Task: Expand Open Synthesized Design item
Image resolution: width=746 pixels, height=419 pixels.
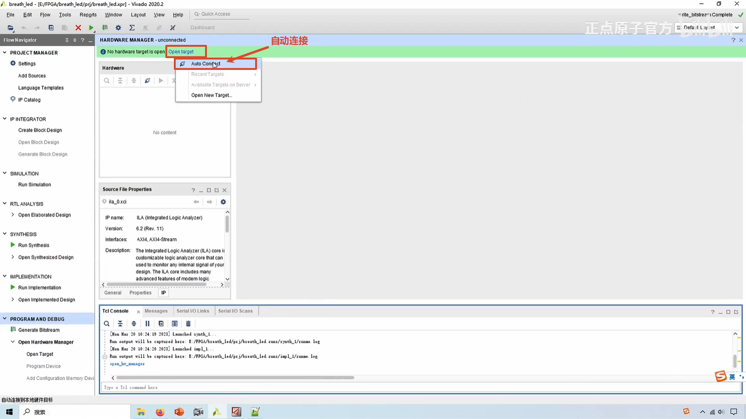Action: pos(13,257)
